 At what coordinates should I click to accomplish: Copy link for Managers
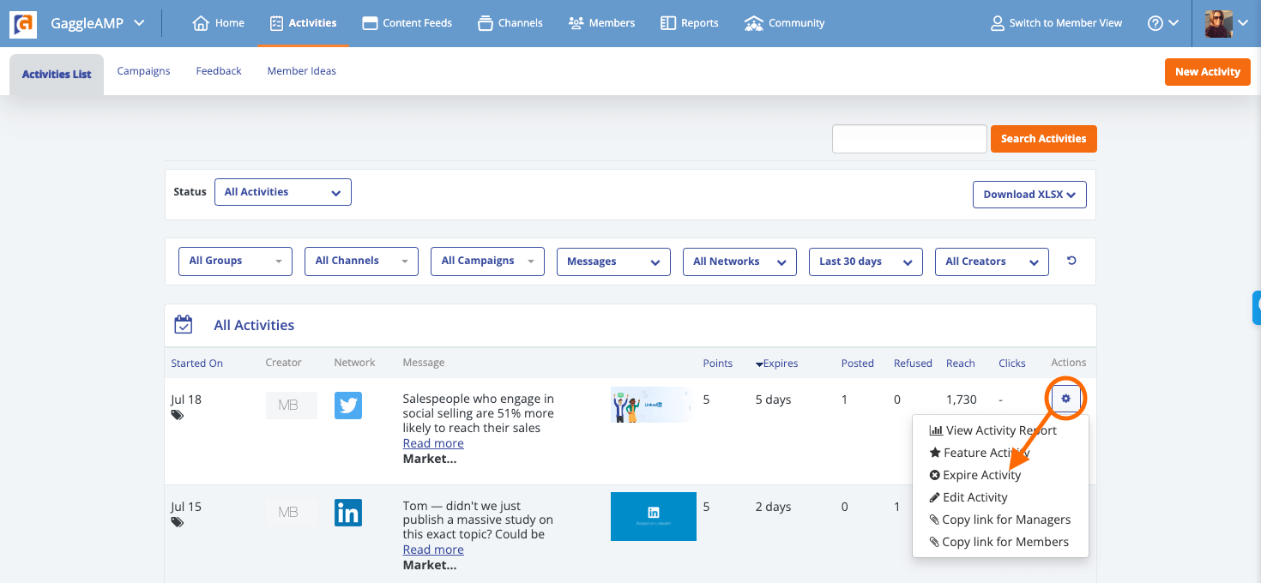[1000, 520]
